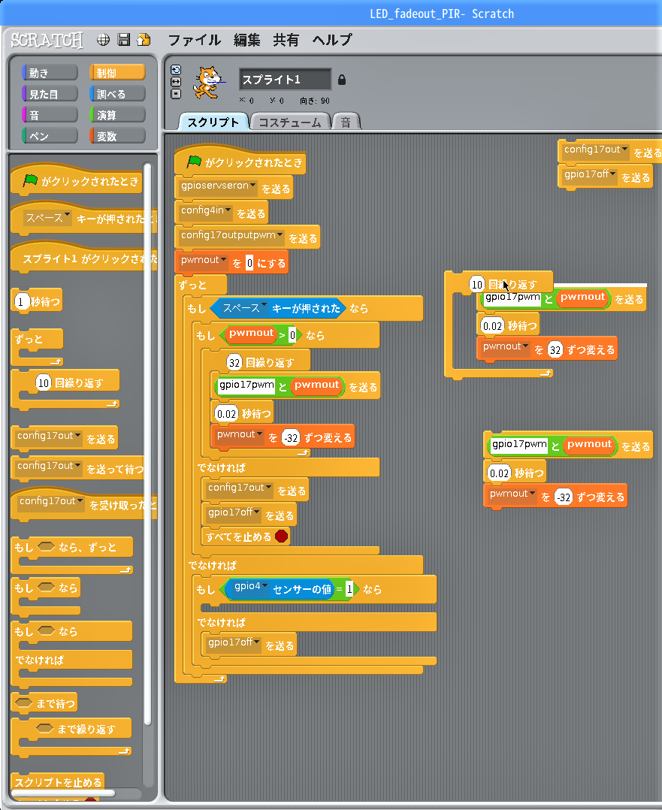Click the 32 repeat count in the main script
This screenshot has height=810, width=662.
coord(234,363)
